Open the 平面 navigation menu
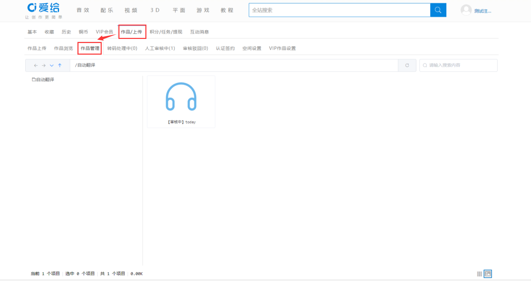This screenshot has height=281, width=531. click(x=179, y=10)
